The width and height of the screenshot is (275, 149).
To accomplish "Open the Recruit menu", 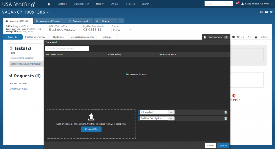I will point(100,4).
